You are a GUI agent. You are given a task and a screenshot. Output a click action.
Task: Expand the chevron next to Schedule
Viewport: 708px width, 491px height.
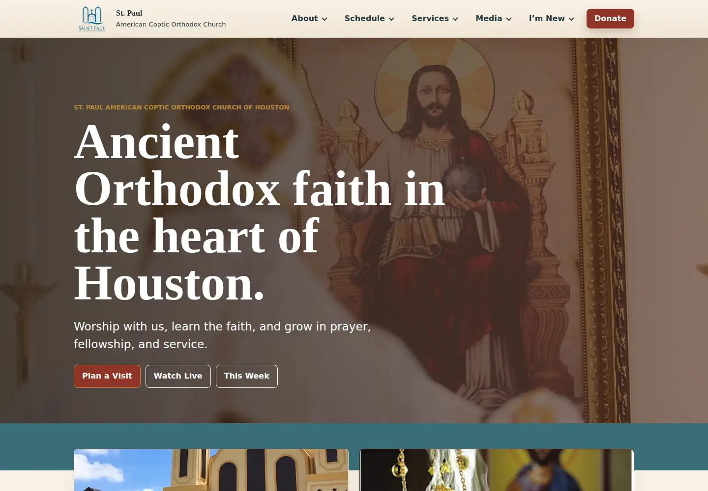tap(391, 19)
